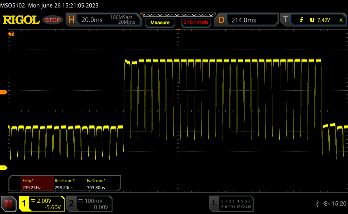Select the Freq1 measurement item
The width and height of the screenshot is (348, 214).
point(28,180)
